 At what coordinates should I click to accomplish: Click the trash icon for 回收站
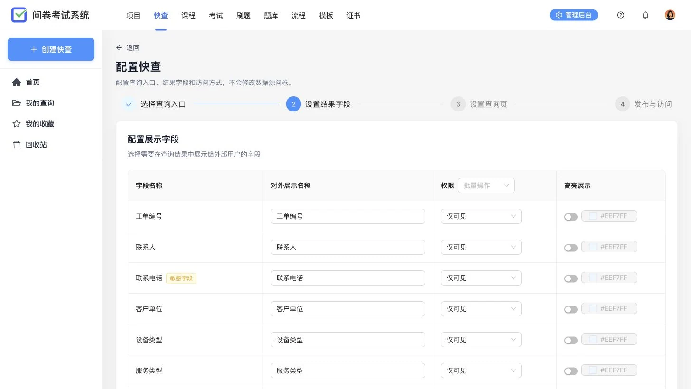pyautogui.click(x=17, y=145)
